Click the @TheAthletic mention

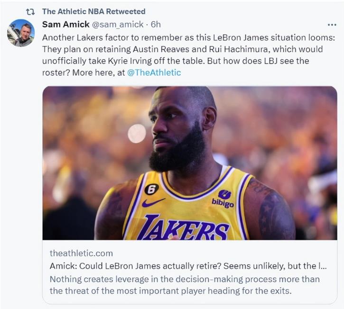tap(154, 73)
